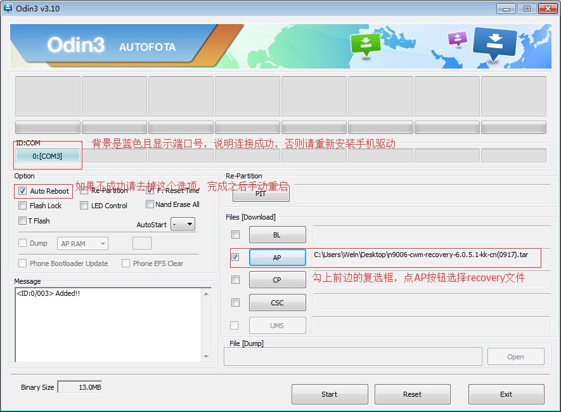The height and width of the screenshot is (412, 561).
Task: Click the AP button to choose recovery
Action: 277,258
